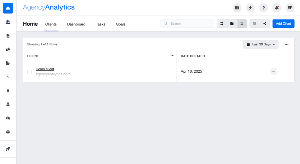Click the Apr 16, 2025 date cell
The width and height of the screenshot is (300, 164).
[191, 71]
